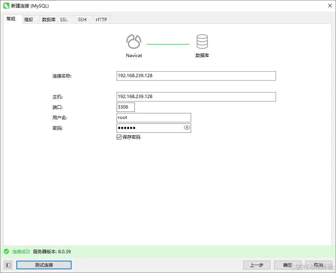This screenshot has width=336, height=273.
Task: Click the Navicat app icon in title bar
Action: [x=6, y=6]
